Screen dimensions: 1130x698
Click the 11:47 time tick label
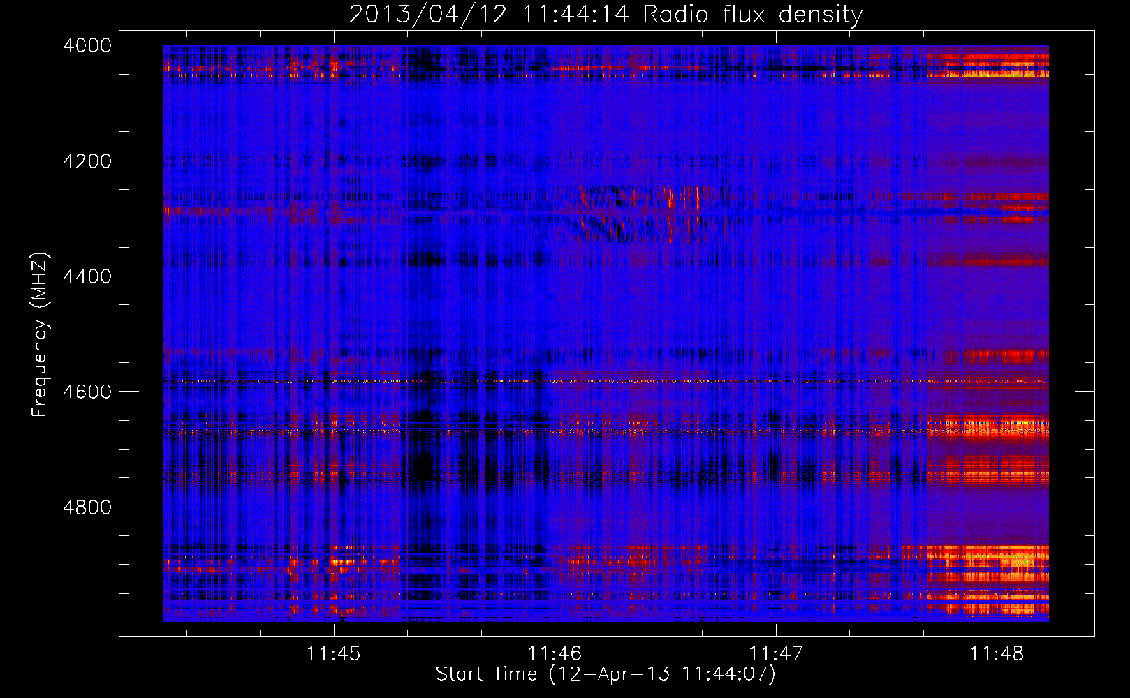coord(776,653)
